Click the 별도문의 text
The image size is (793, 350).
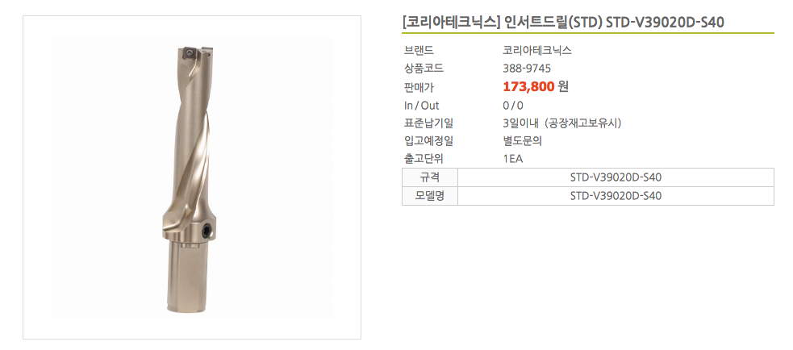523,141
